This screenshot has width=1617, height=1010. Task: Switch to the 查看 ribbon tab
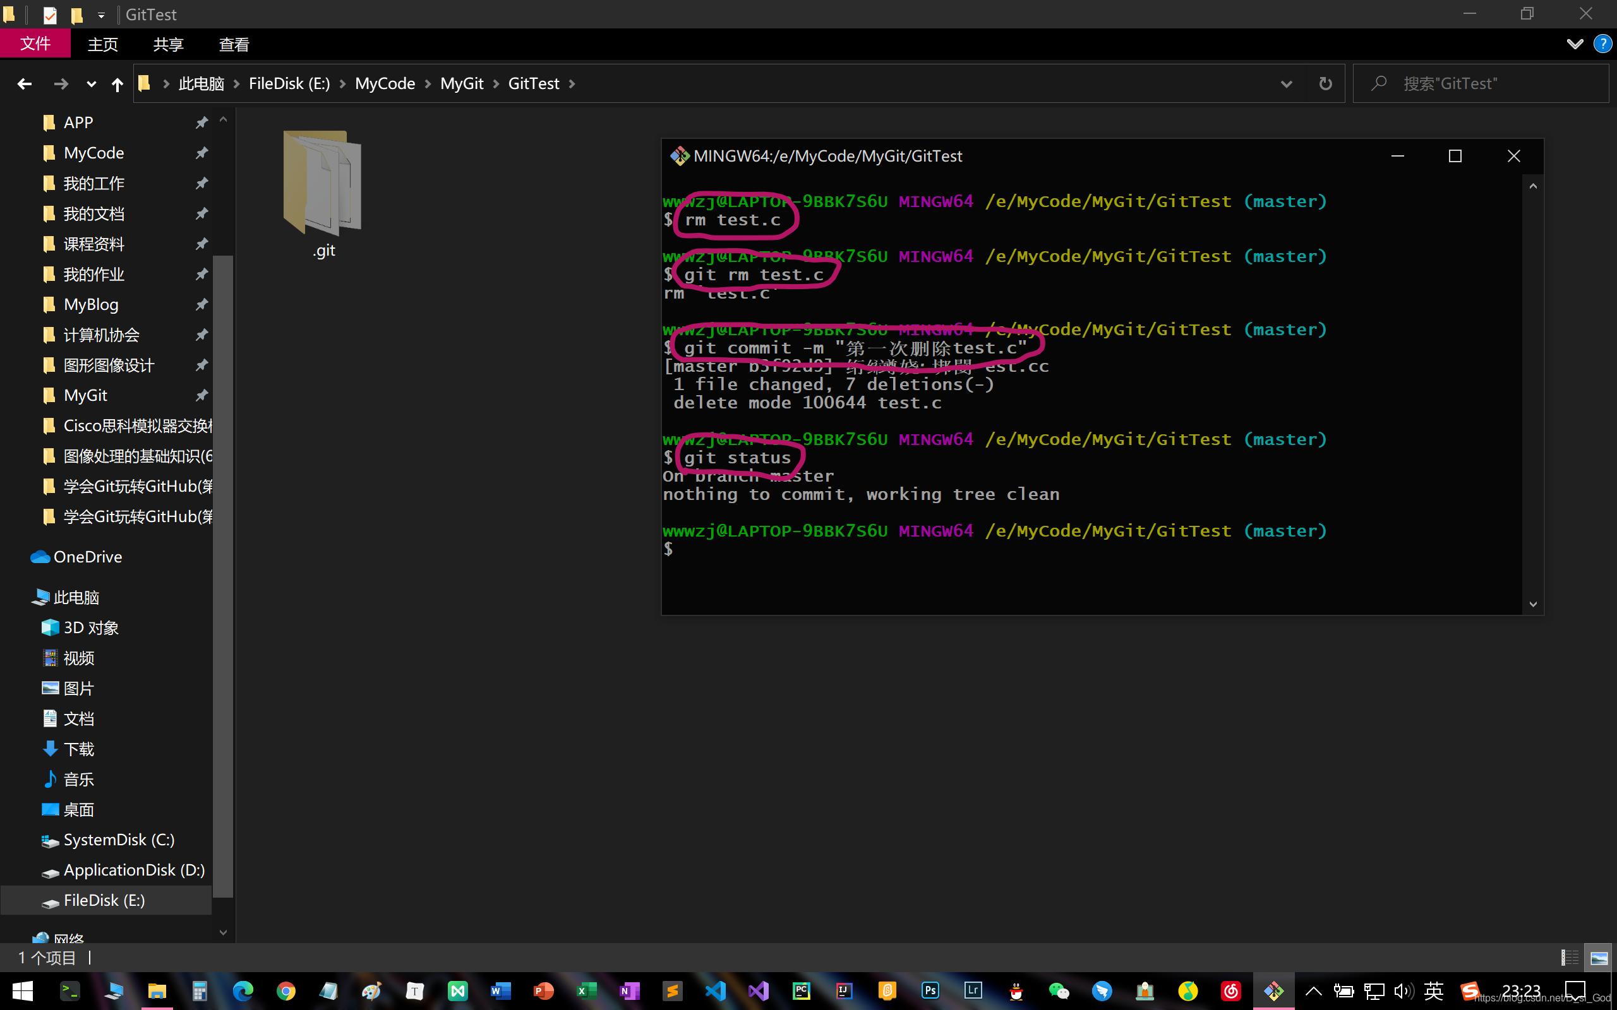234,44
